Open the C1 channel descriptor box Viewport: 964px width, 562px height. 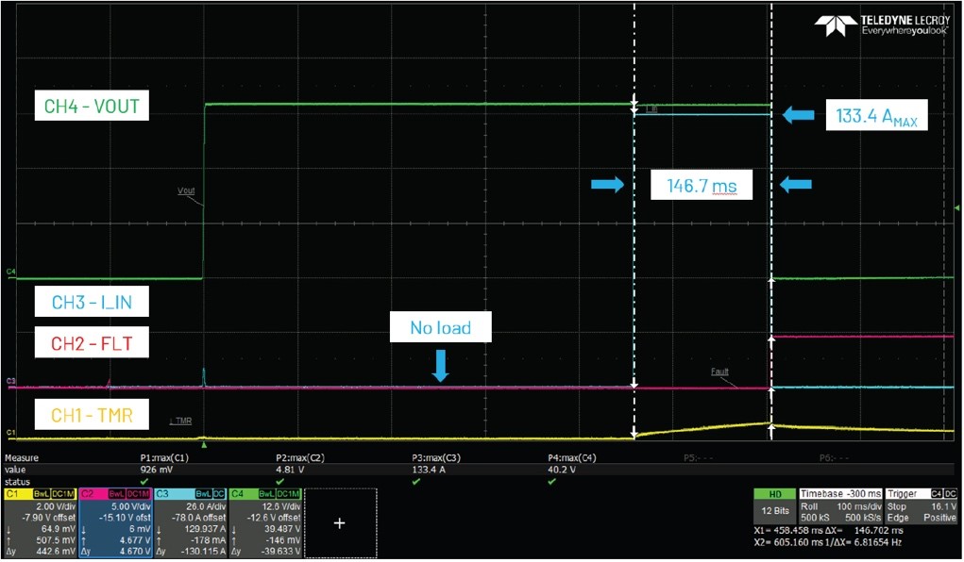pos(39,521)
